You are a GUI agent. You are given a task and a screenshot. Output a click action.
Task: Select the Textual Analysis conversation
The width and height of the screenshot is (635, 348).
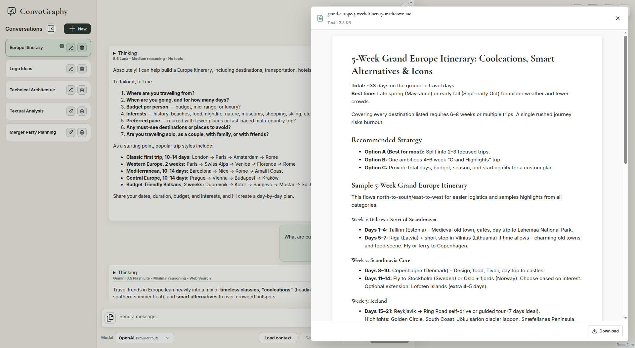[x=26, y=111]
